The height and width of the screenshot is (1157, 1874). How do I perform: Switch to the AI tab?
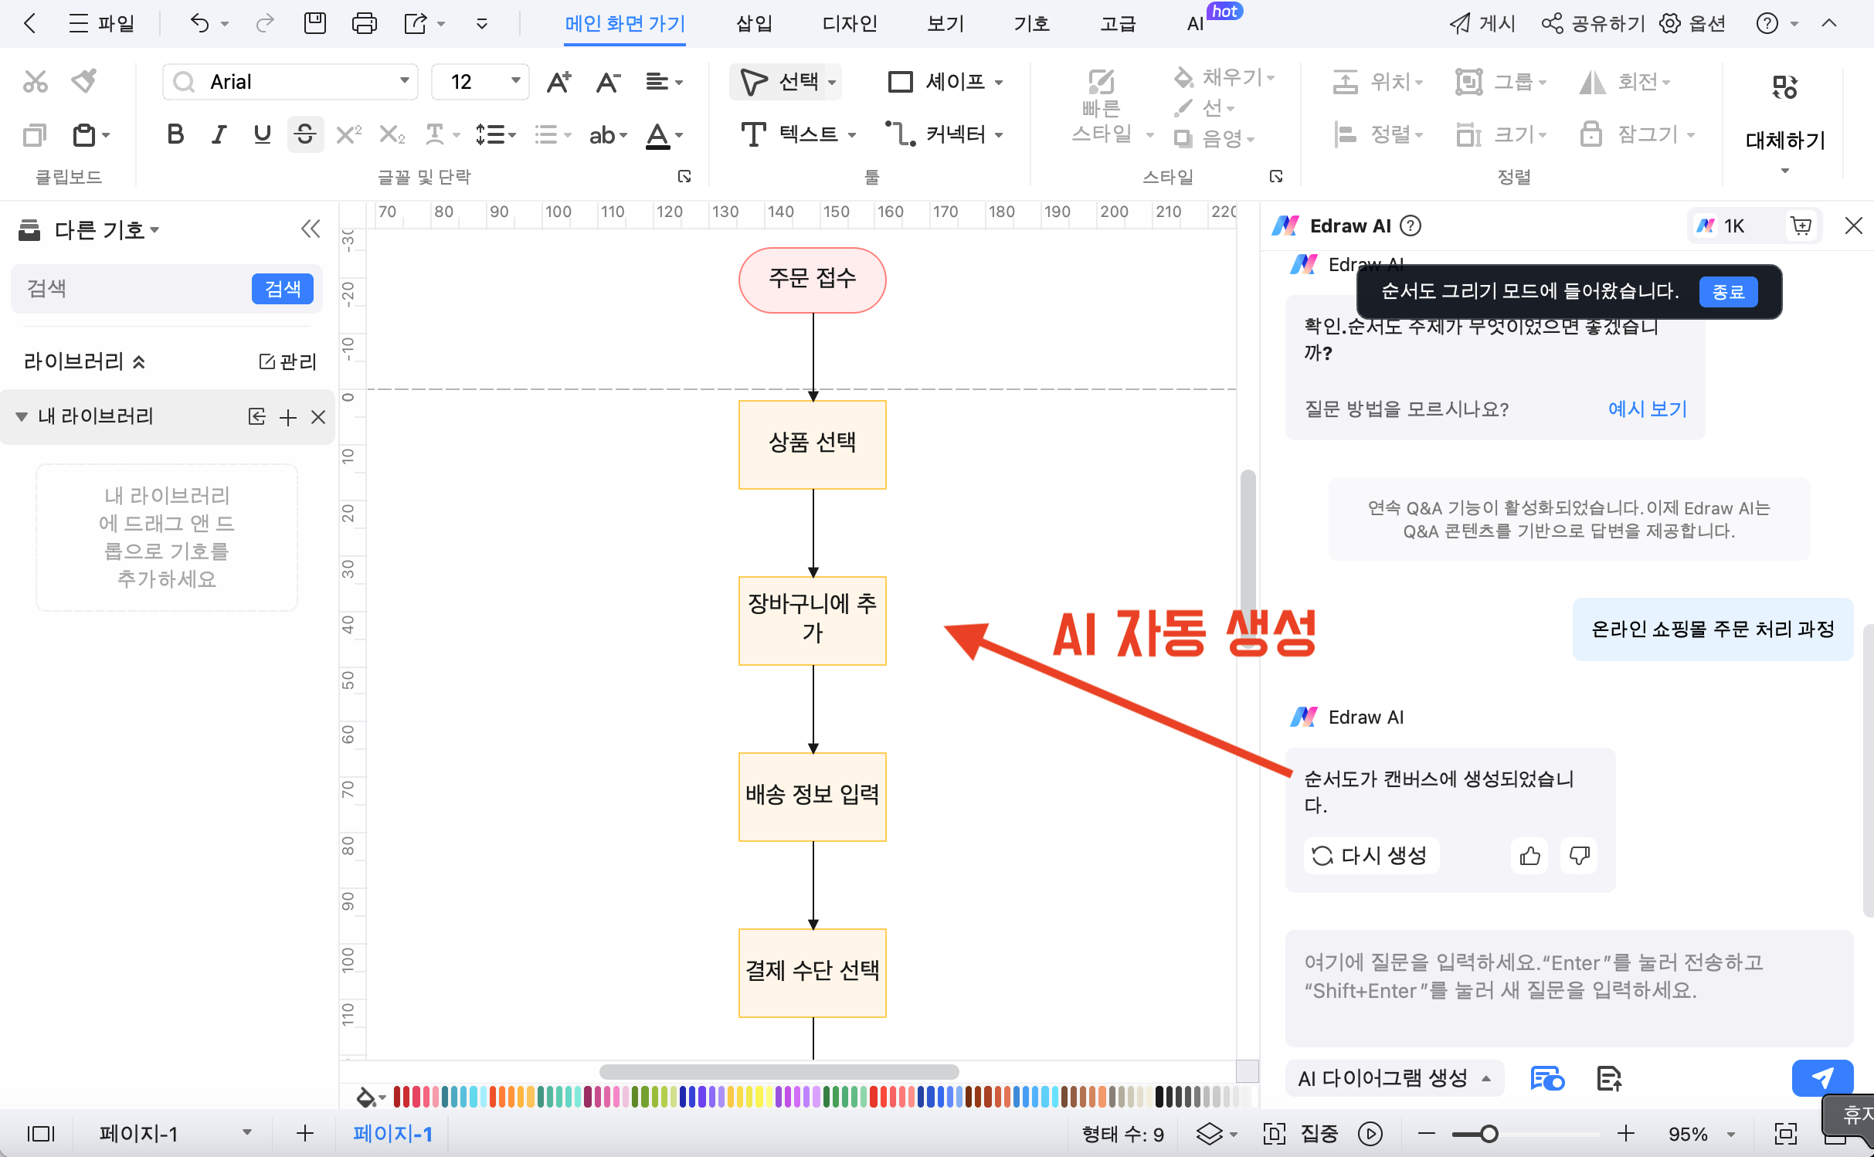pos(1195,24)
